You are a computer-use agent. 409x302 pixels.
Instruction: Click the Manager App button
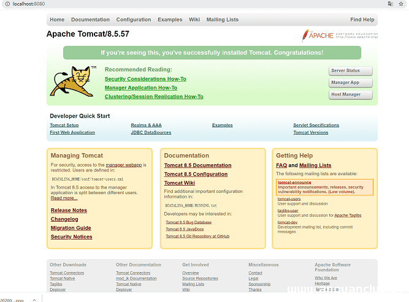click(x=351, y=83)
